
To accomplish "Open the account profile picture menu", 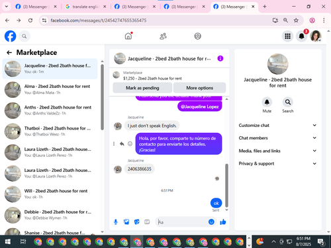I will (316, 36).
